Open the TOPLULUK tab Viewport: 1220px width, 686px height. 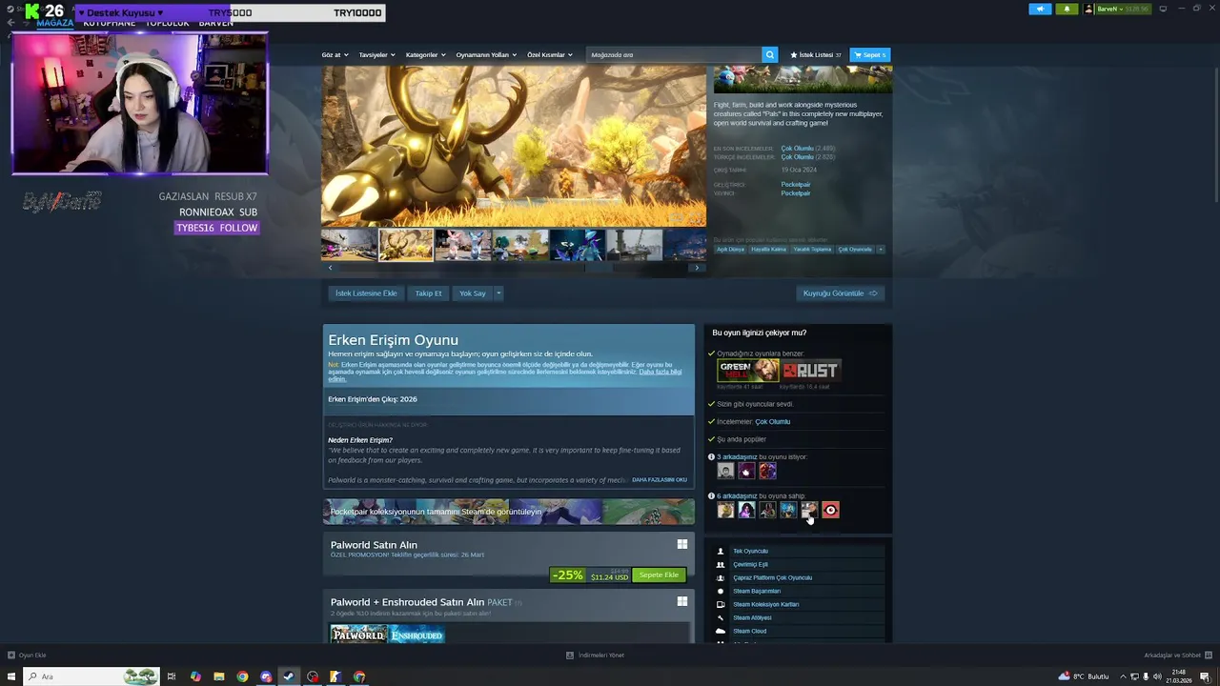[167, 23]
